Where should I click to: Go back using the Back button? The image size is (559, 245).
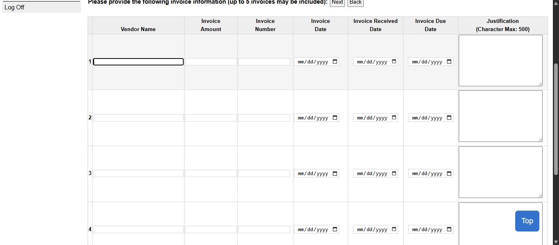[355, 2]
